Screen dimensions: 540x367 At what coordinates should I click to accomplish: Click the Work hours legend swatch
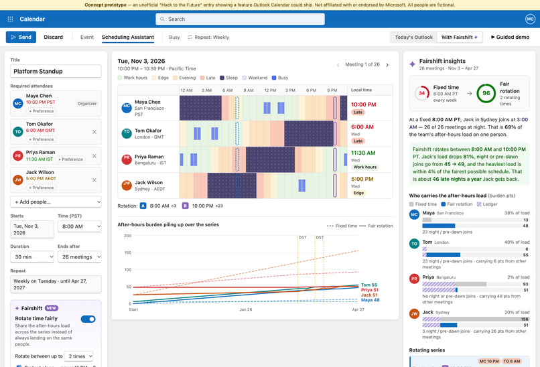tap(120, 78)
